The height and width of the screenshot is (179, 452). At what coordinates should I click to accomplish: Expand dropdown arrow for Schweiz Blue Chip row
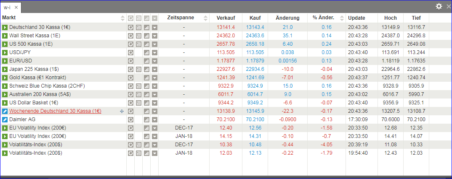pyautogui.click(x=155, y=86)
